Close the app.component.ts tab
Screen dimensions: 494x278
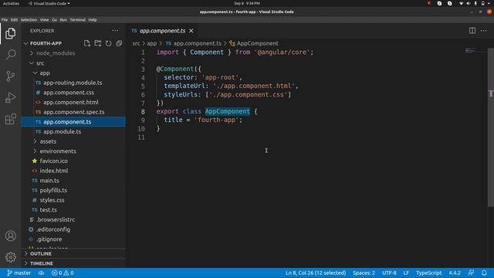pyautogui.click(x=191, y=31)
